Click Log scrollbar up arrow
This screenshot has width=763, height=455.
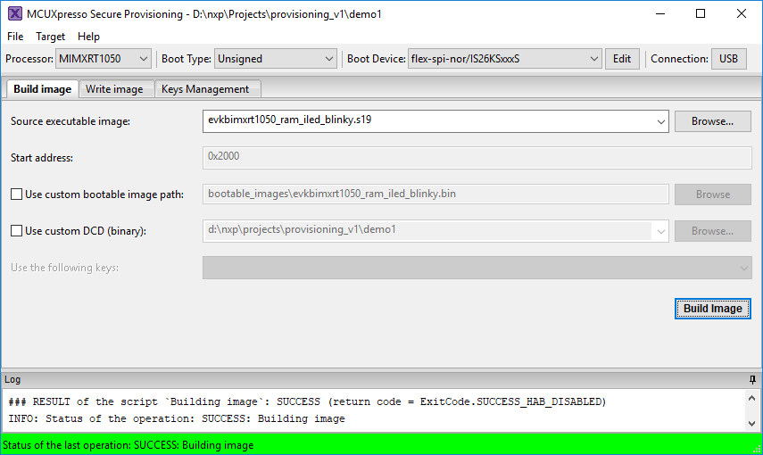(x=751, y=398)
